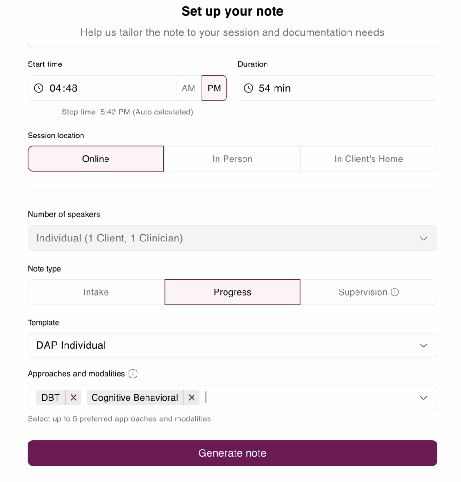
Task: Open the Number of speakers dropdown
Action: pos(423,238)
